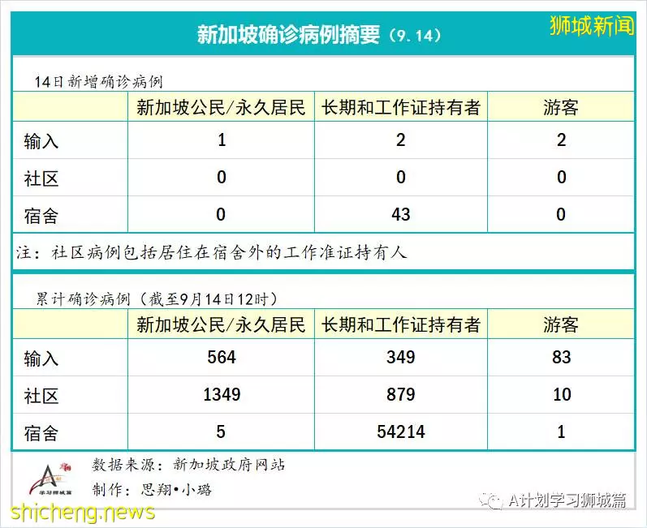
Task: Select the 输入 row label in top table
Action: 41,141
